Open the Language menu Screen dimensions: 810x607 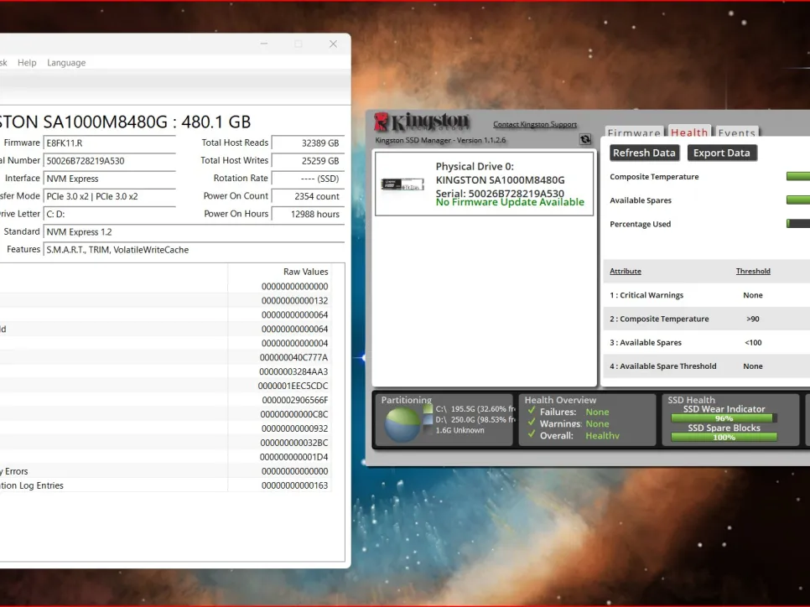[x=66, y=63]
